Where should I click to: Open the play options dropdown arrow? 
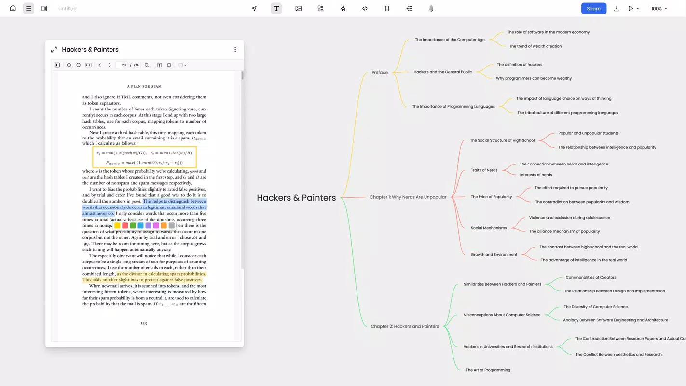tap(638, 8)
